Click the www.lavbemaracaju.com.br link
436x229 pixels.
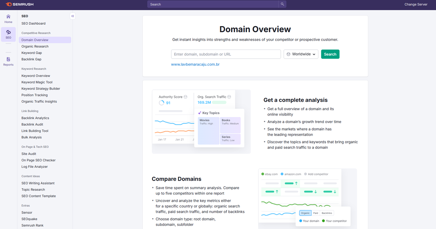[195, 64]
